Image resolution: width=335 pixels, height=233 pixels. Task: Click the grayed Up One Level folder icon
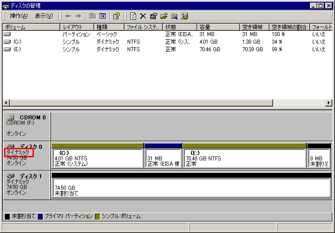pos(92,16)
